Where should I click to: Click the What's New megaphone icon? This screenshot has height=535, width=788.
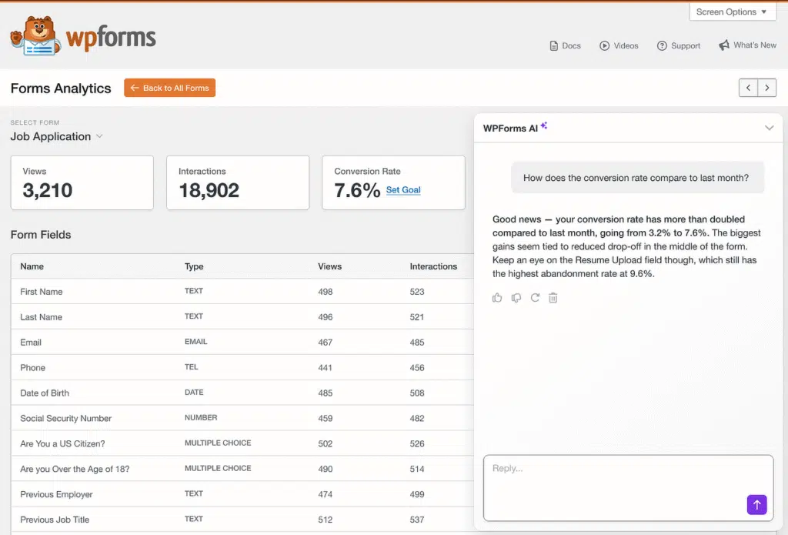tap(723, 45)
